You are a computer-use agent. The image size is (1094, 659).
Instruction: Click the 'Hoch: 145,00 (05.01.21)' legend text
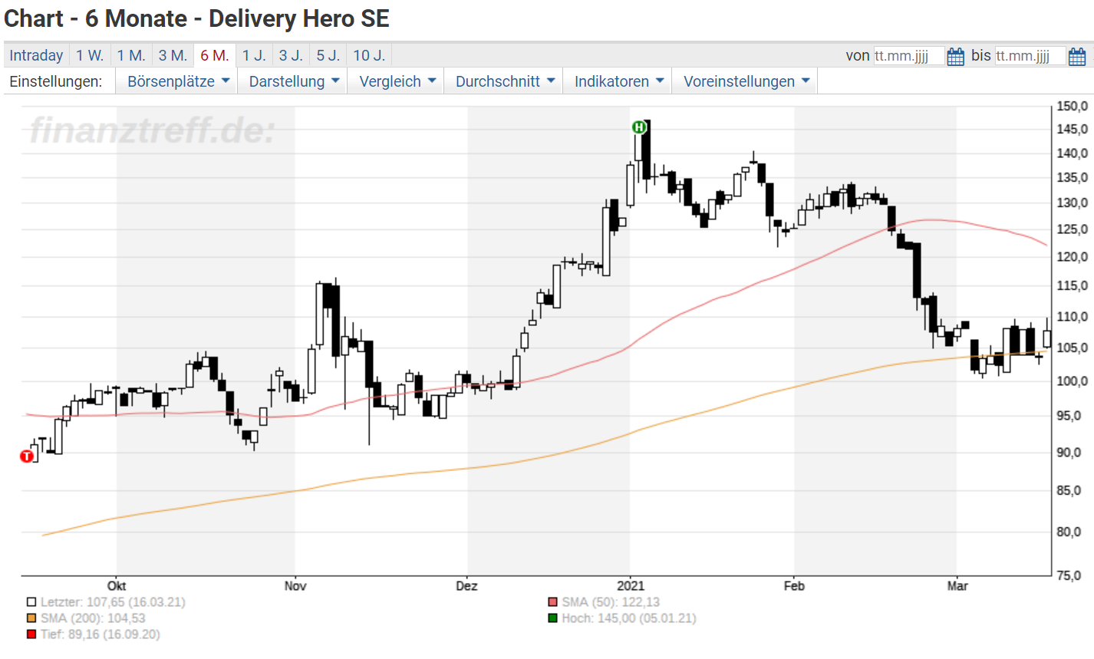pos(629,618)
